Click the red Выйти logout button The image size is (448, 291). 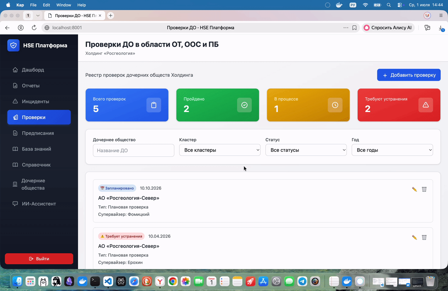[x=39, y=259]
